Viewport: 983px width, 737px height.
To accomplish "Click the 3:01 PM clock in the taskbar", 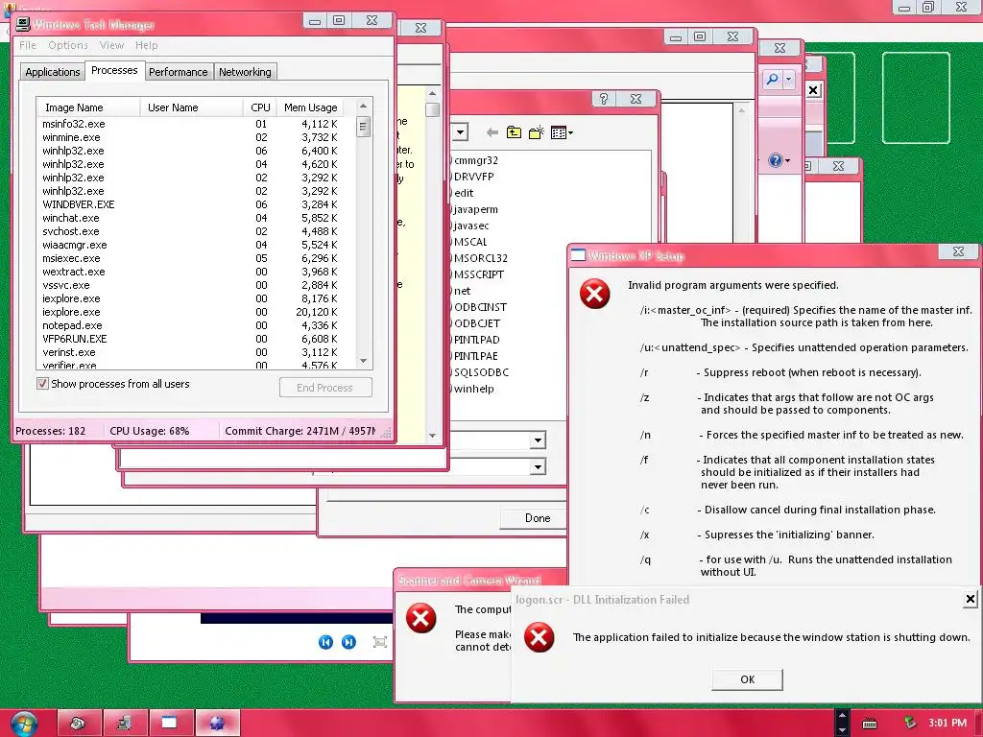I will point(947,723).
